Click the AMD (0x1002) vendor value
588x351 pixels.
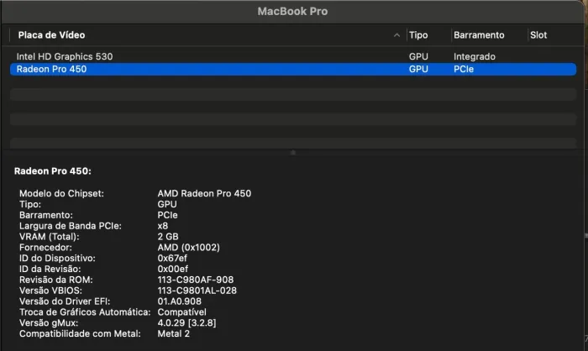point(189,248)
